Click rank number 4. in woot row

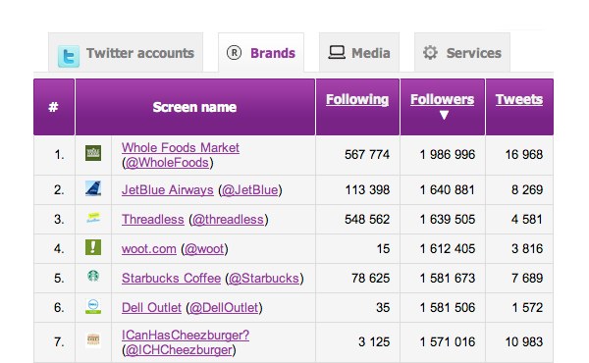pyautogui.click(x=59, y=249)
